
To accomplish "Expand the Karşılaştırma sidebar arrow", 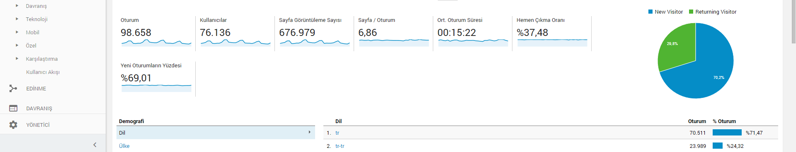I will [x=17, y=59].
